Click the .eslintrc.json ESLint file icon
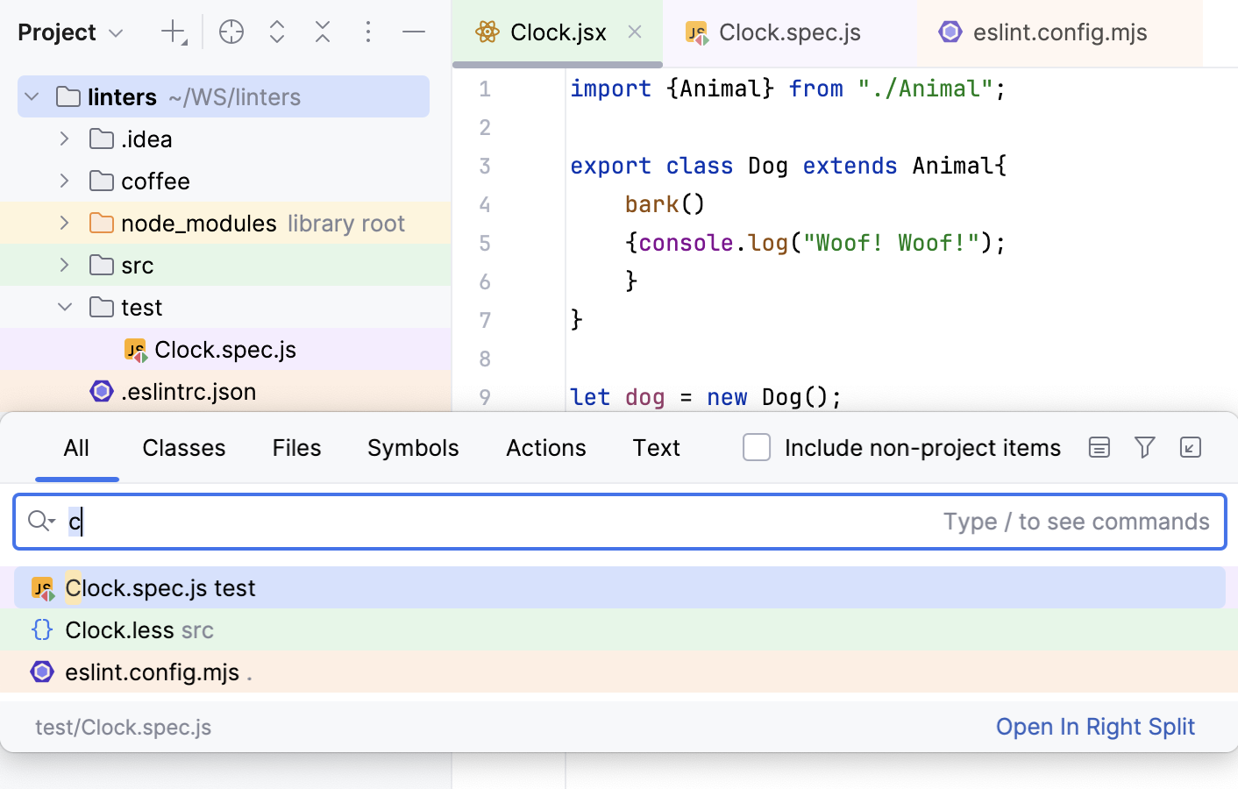Image resolution: width=1238 pixels, height=789 pixels. (x=102, y=391)
